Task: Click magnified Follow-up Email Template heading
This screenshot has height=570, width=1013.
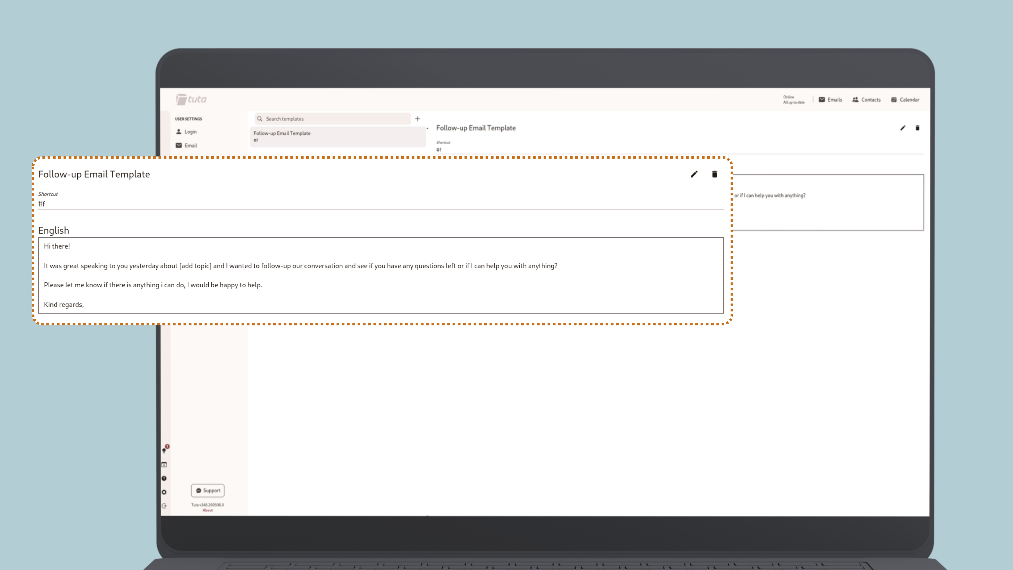Action: coord(94,174)
